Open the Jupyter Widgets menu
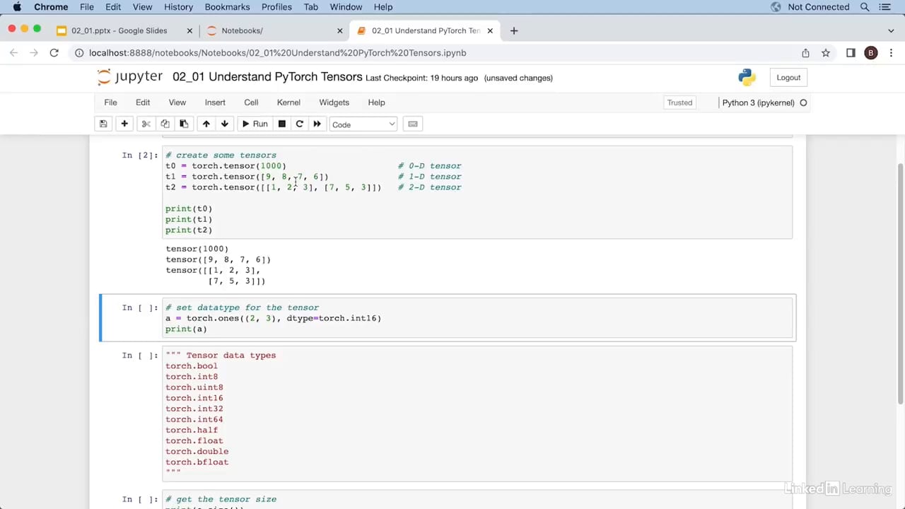Image resolution: width=905 pixels, height=509 pixels. [334, 103]
